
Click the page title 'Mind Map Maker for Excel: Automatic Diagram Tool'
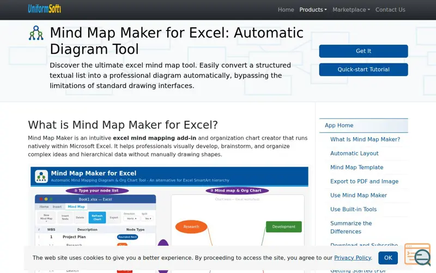[177, 40]
